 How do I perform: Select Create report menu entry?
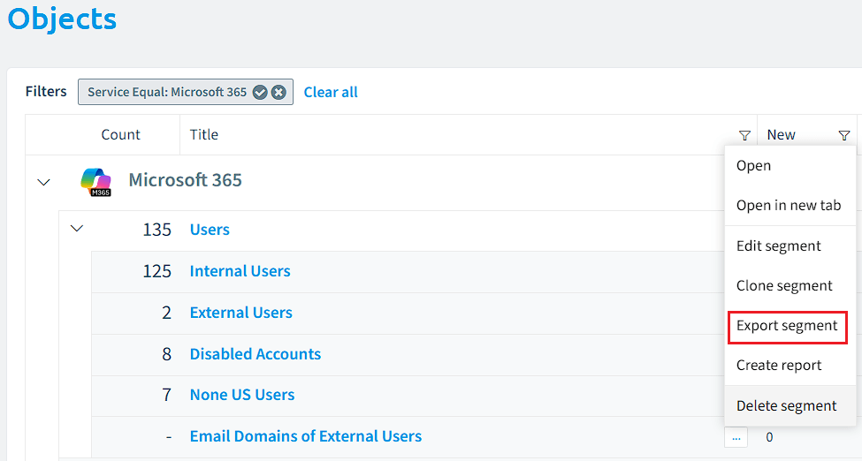tap(790, 366)
